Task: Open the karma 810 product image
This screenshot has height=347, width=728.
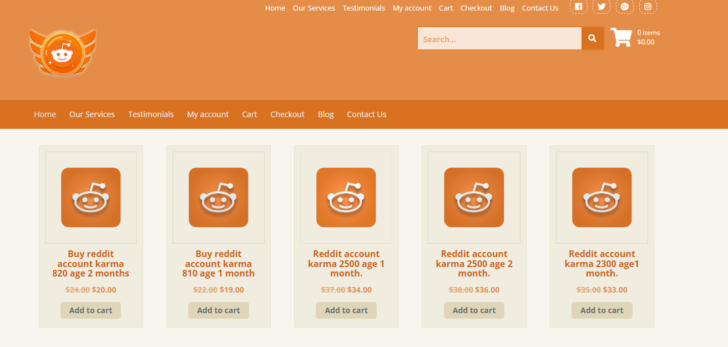Action: pyautogui.click(x=219, y=198)
